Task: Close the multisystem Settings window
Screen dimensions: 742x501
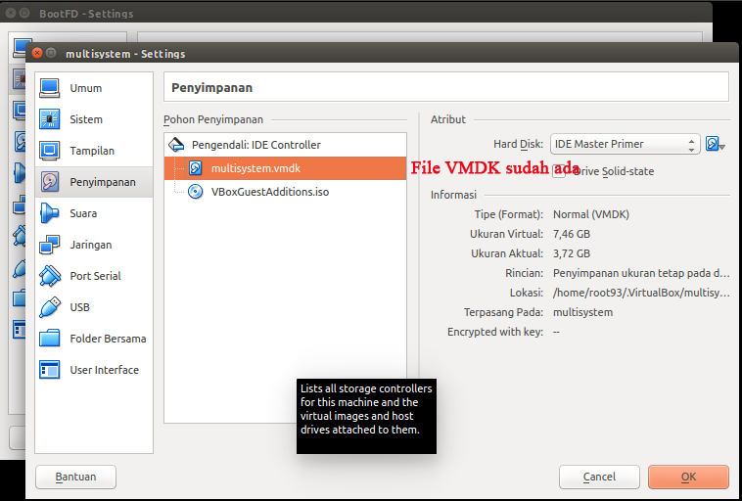Action: [37, 53]
